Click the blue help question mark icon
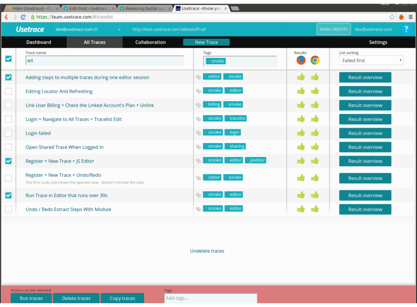Image resolution: width=417 pixels, height=307 pixels. (405, 29)
